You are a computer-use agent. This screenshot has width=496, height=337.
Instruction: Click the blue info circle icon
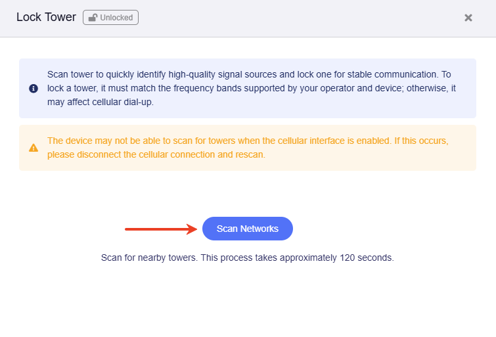34,88
